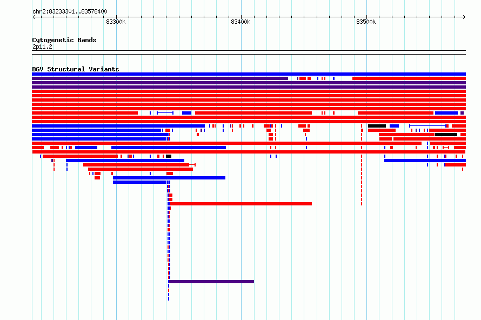Click the 2p11.2 cytogenetic band glyph

[249, 52]
